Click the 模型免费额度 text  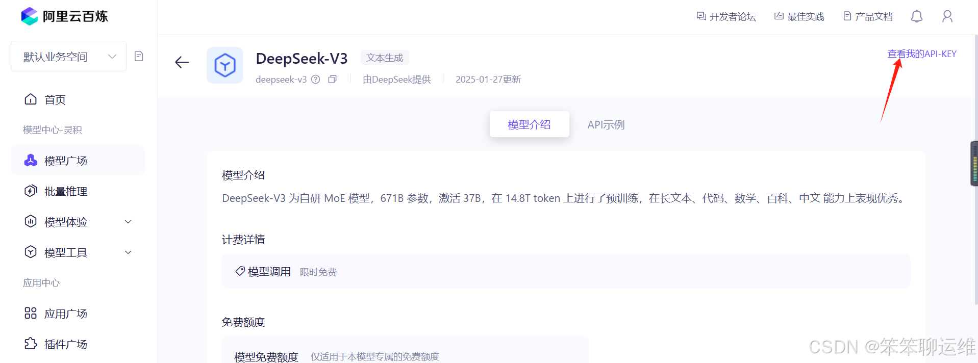pos(266,357)
